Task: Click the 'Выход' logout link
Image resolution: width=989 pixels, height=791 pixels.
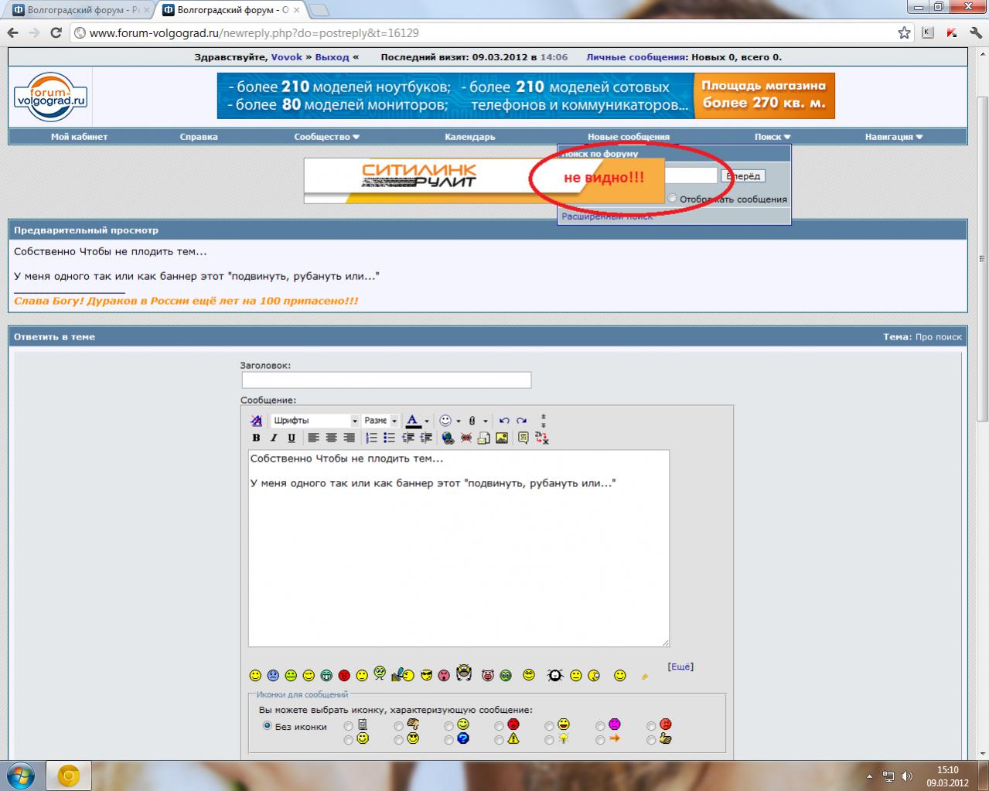Action: tap(333, 57)
